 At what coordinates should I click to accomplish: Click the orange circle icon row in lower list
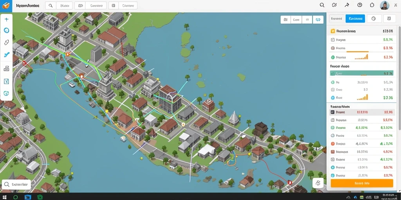click(362, 144)
